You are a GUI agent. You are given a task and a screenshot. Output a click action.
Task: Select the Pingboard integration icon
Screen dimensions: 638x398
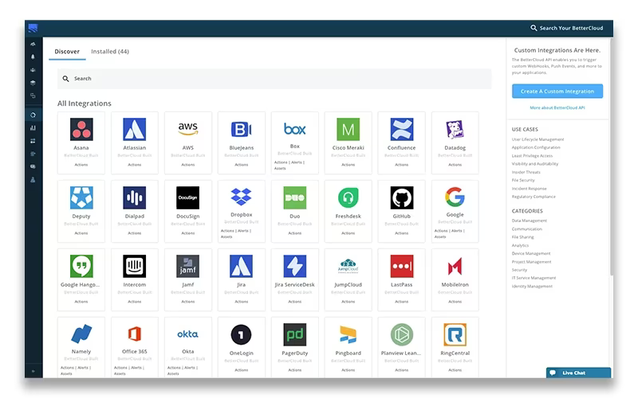coord(348,334)
